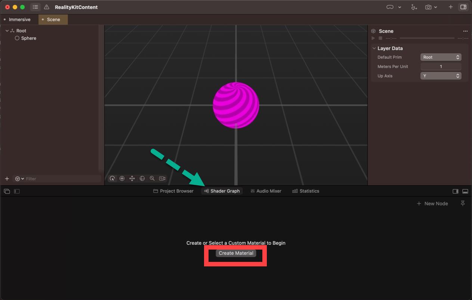Open the Up Axis dropdown showing Y

click(441, 75)
